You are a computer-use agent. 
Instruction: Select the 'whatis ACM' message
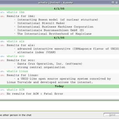click(x=15, y=90)
